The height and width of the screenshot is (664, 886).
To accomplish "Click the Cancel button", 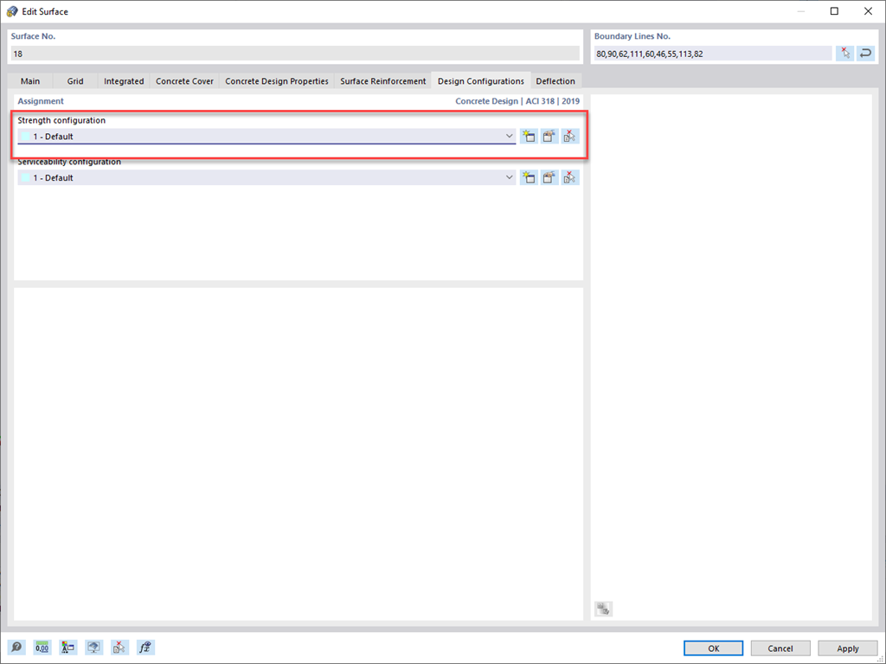I will (780, 648).
